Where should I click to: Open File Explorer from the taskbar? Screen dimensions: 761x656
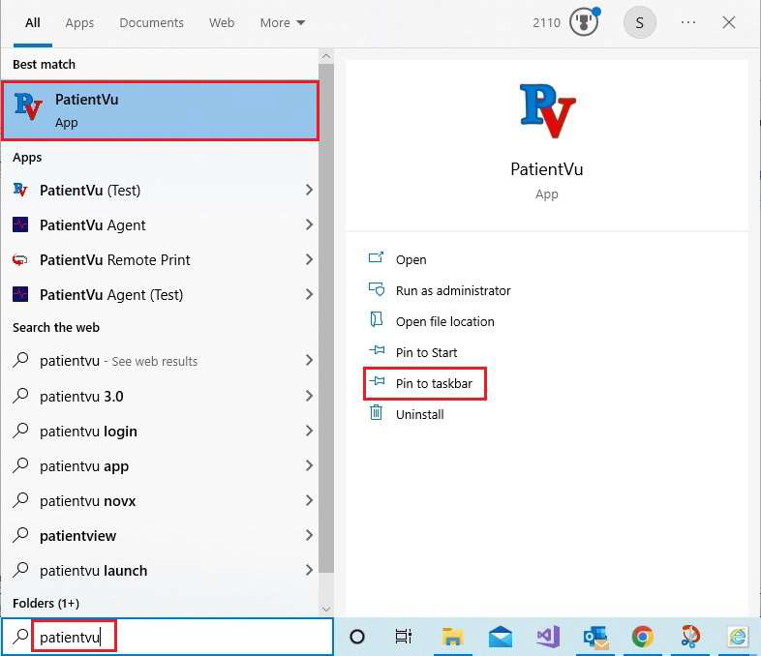(452, 637)
